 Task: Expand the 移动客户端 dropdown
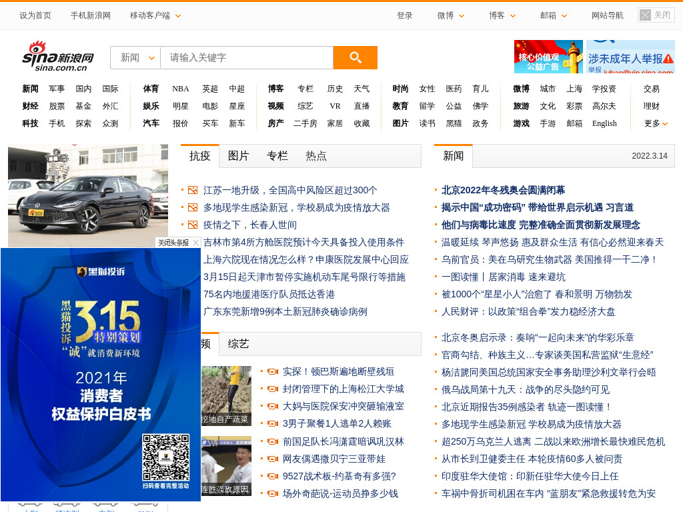coord(177,16)
